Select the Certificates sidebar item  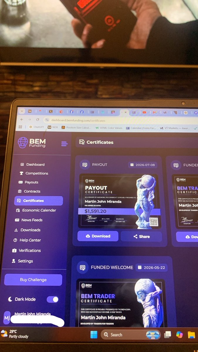[38, 201]
